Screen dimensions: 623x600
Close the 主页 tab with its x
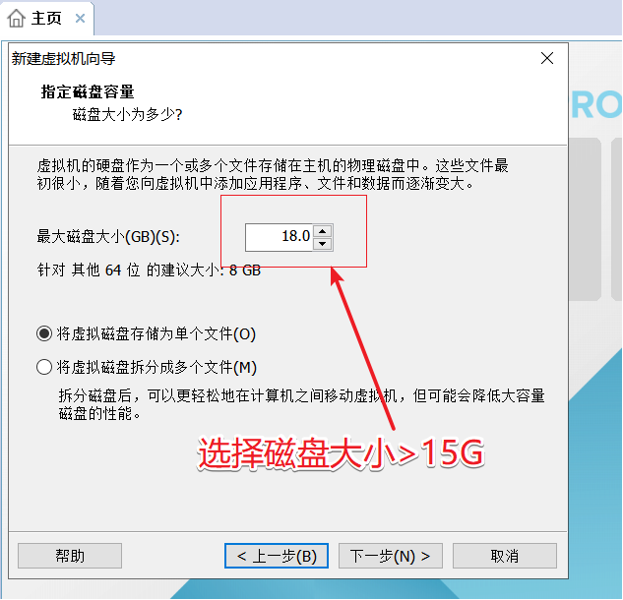[81, 19]
